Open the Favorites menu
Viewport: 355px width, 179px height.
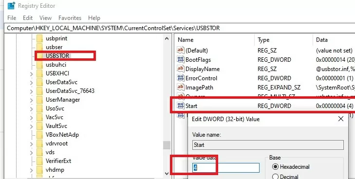coord(70,18)
